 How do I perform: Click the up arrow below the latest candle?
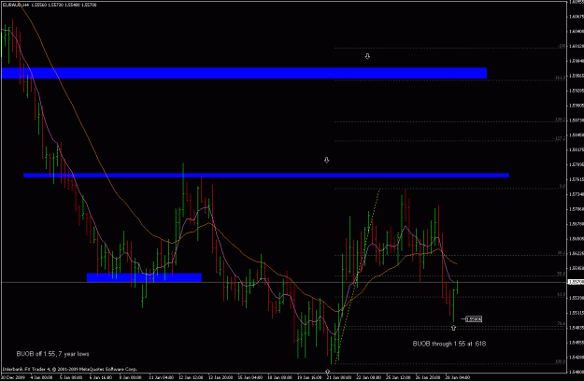click(453, 328)
